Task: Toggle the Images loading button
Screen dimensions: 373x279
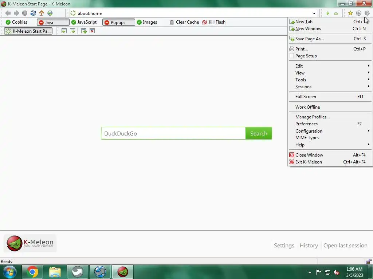Action: click(147, 22)
